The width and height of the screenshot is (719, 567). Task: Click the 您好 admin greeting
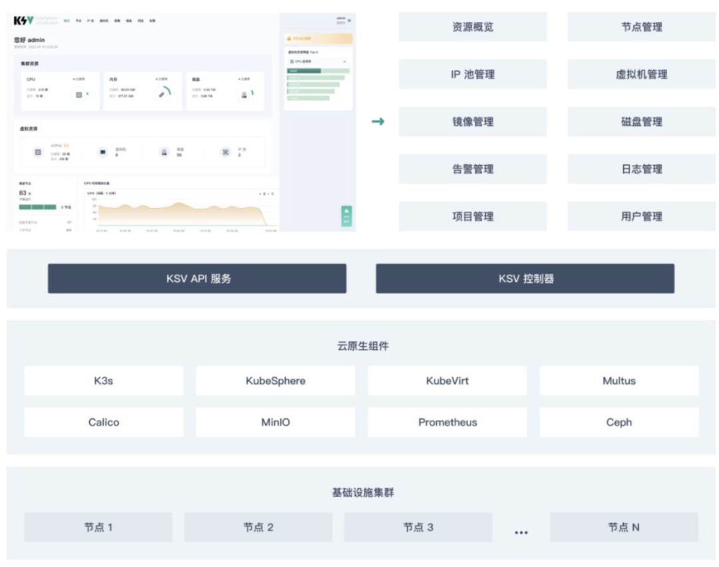(x=29, y=40)
